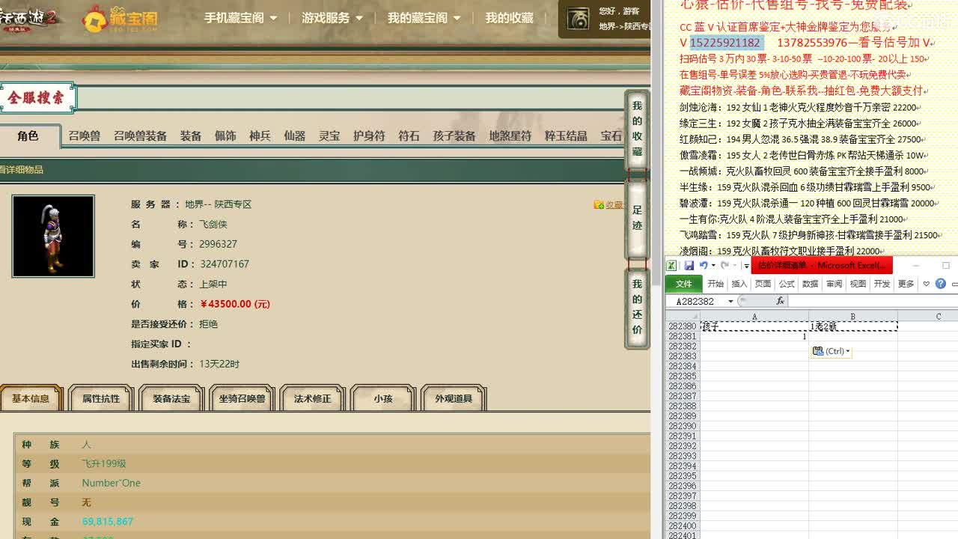
Task: Select the 灵宝 category tab
Action: [x=329, y=136]
